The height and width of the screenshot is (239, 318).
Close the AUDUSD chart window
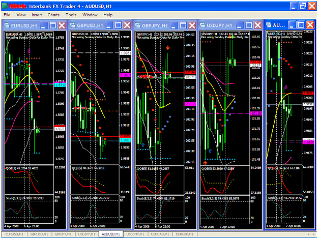(x=310, y=25)
